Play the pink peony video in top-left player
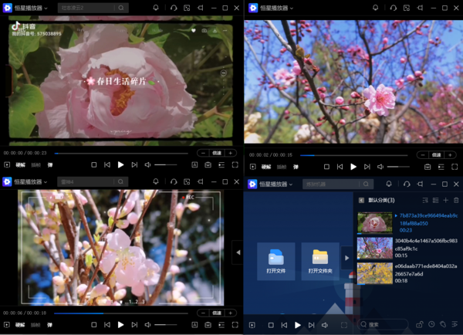The image size is (463, 335). click(x=120, y=164)
